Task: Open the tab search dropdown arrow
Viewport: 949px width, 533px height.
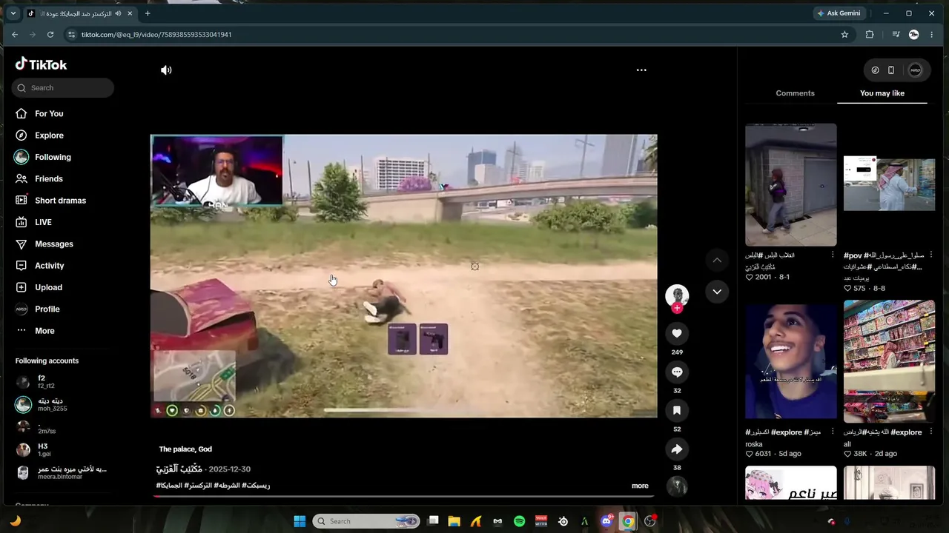Action: tap(13, 13)
